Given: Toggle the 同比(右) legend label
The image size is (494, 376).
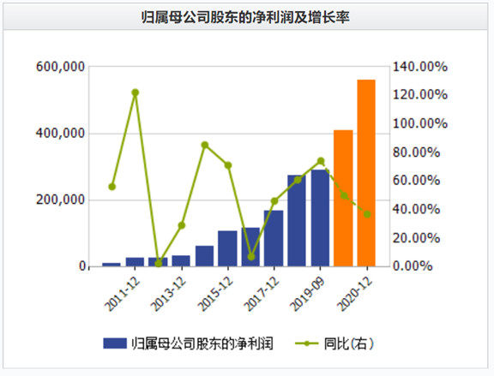Looking at the screenshot, I should click(349, 343).
